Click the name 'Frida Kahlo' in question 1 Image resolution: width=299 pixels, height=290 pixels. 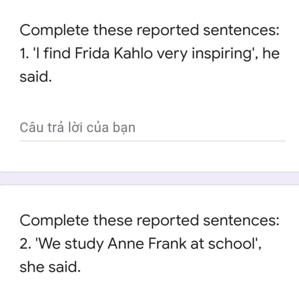[114, 53]
